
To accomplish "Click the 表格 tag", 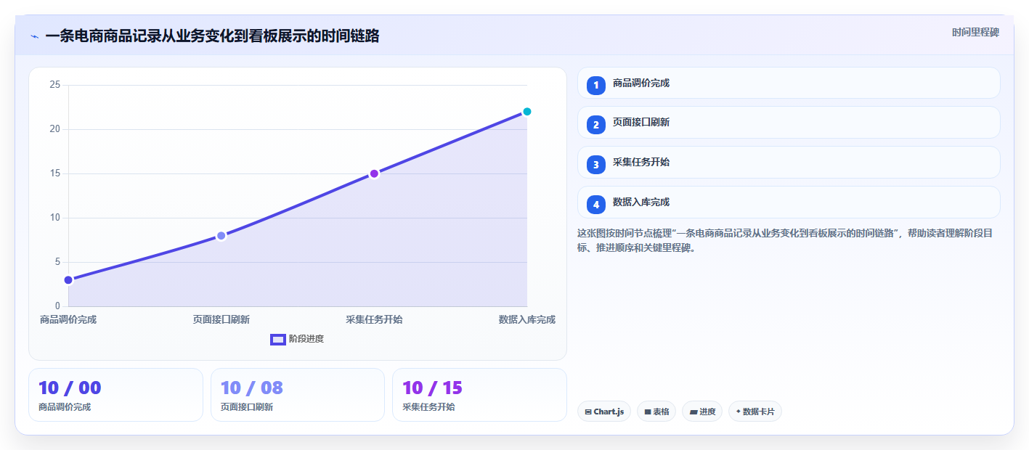I will [656, 412].
